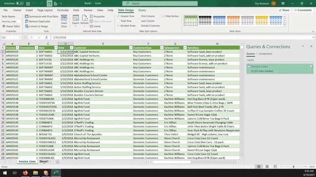This screenshot has height=177, width=316.
Task: Click the Comments button
Action: [x=303, y=10]
